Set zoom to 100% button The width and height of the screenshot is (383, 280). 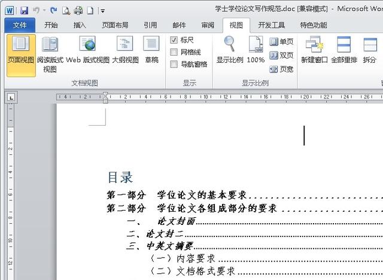256,50
